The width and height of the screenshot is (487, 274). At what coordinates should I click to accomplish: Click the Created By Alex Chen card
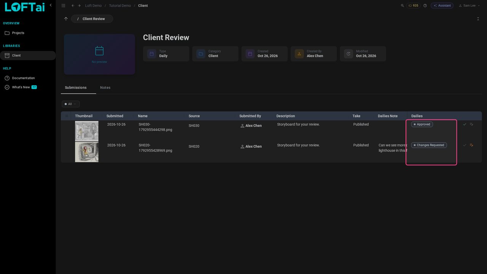(x=314, y=54)
